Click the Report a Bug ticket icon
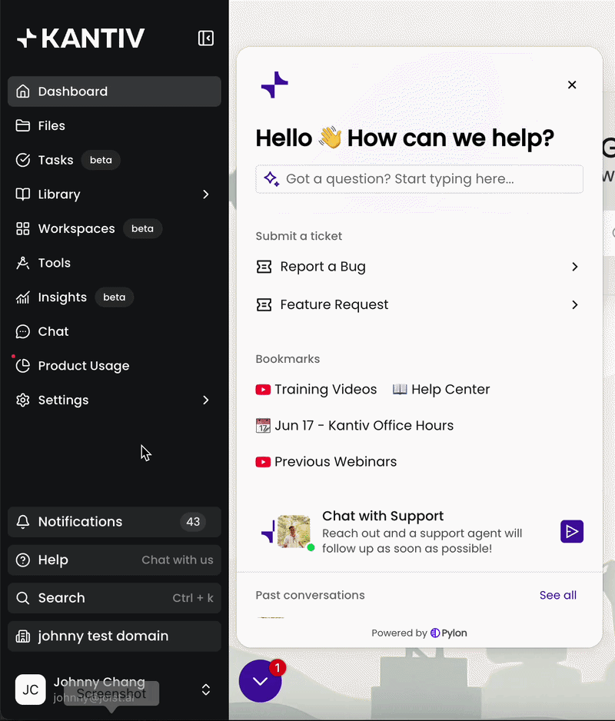Screen dimensions: 615x721 [264, 267]
